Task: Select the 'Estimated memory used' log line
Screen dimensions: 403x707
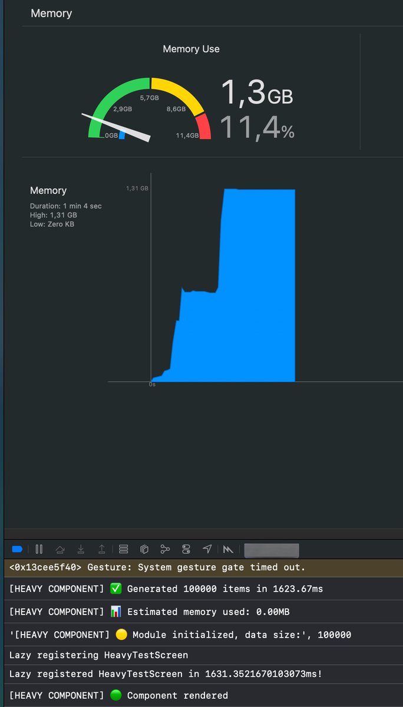Action: (203, 612)
